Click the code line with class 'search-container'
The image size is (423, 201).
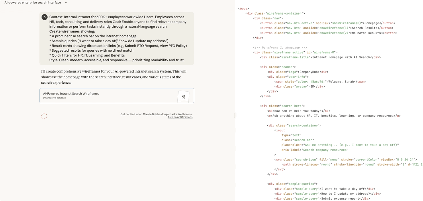[294, 125]
